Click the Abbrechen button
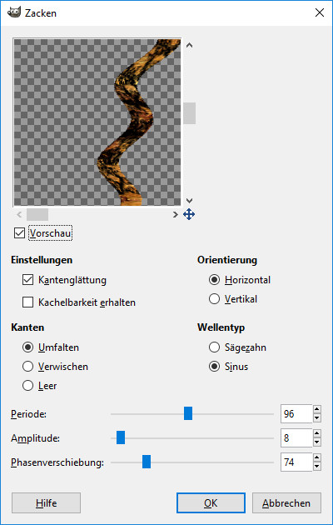333x525 pixels. [x=286, y=502]
